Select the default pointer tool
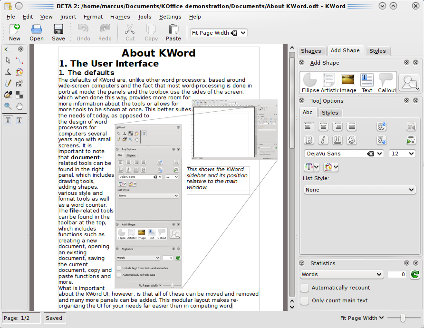Image resolution: width=424 pixels, height=328 pixels. pos(8,60)
